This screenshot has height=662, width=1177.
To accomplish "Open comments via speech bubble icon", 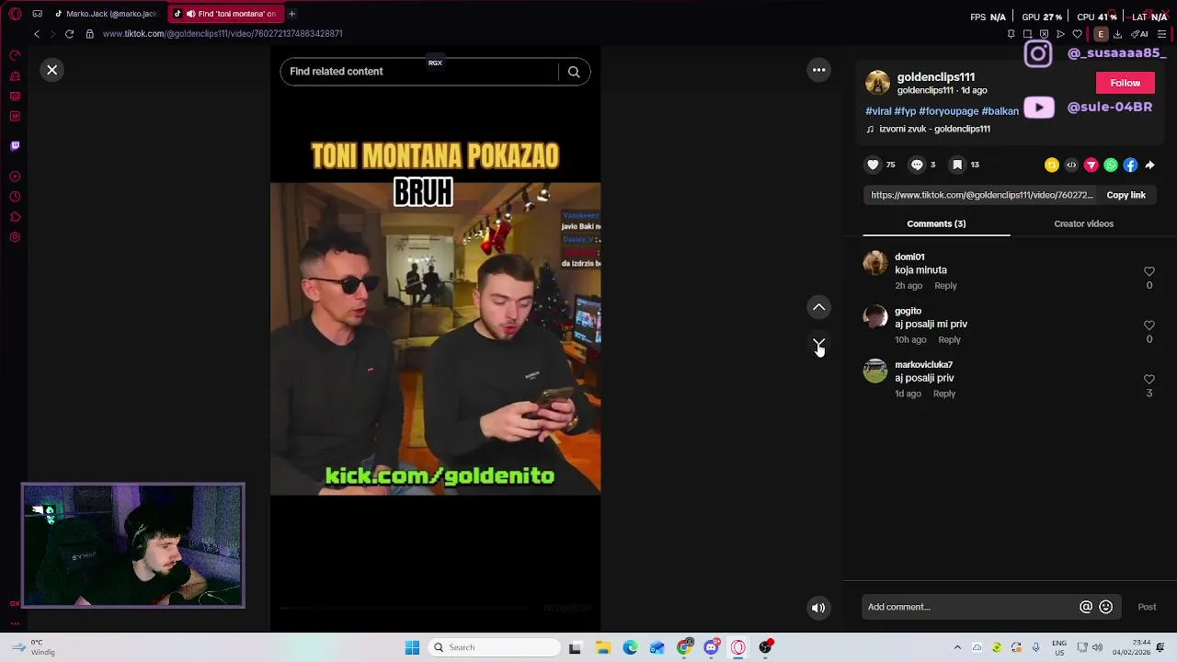I will 917,165.
